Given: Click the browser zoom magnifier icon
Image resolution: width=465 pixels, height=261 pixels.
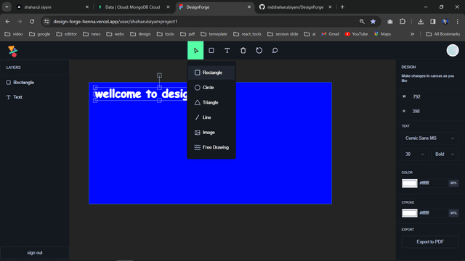Looking at the screenshot, I should coord(362,21).
